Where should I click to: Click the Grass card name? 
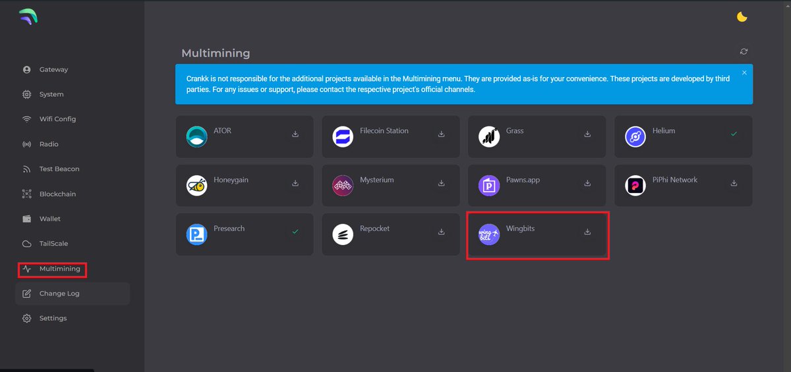click(515, 131)
